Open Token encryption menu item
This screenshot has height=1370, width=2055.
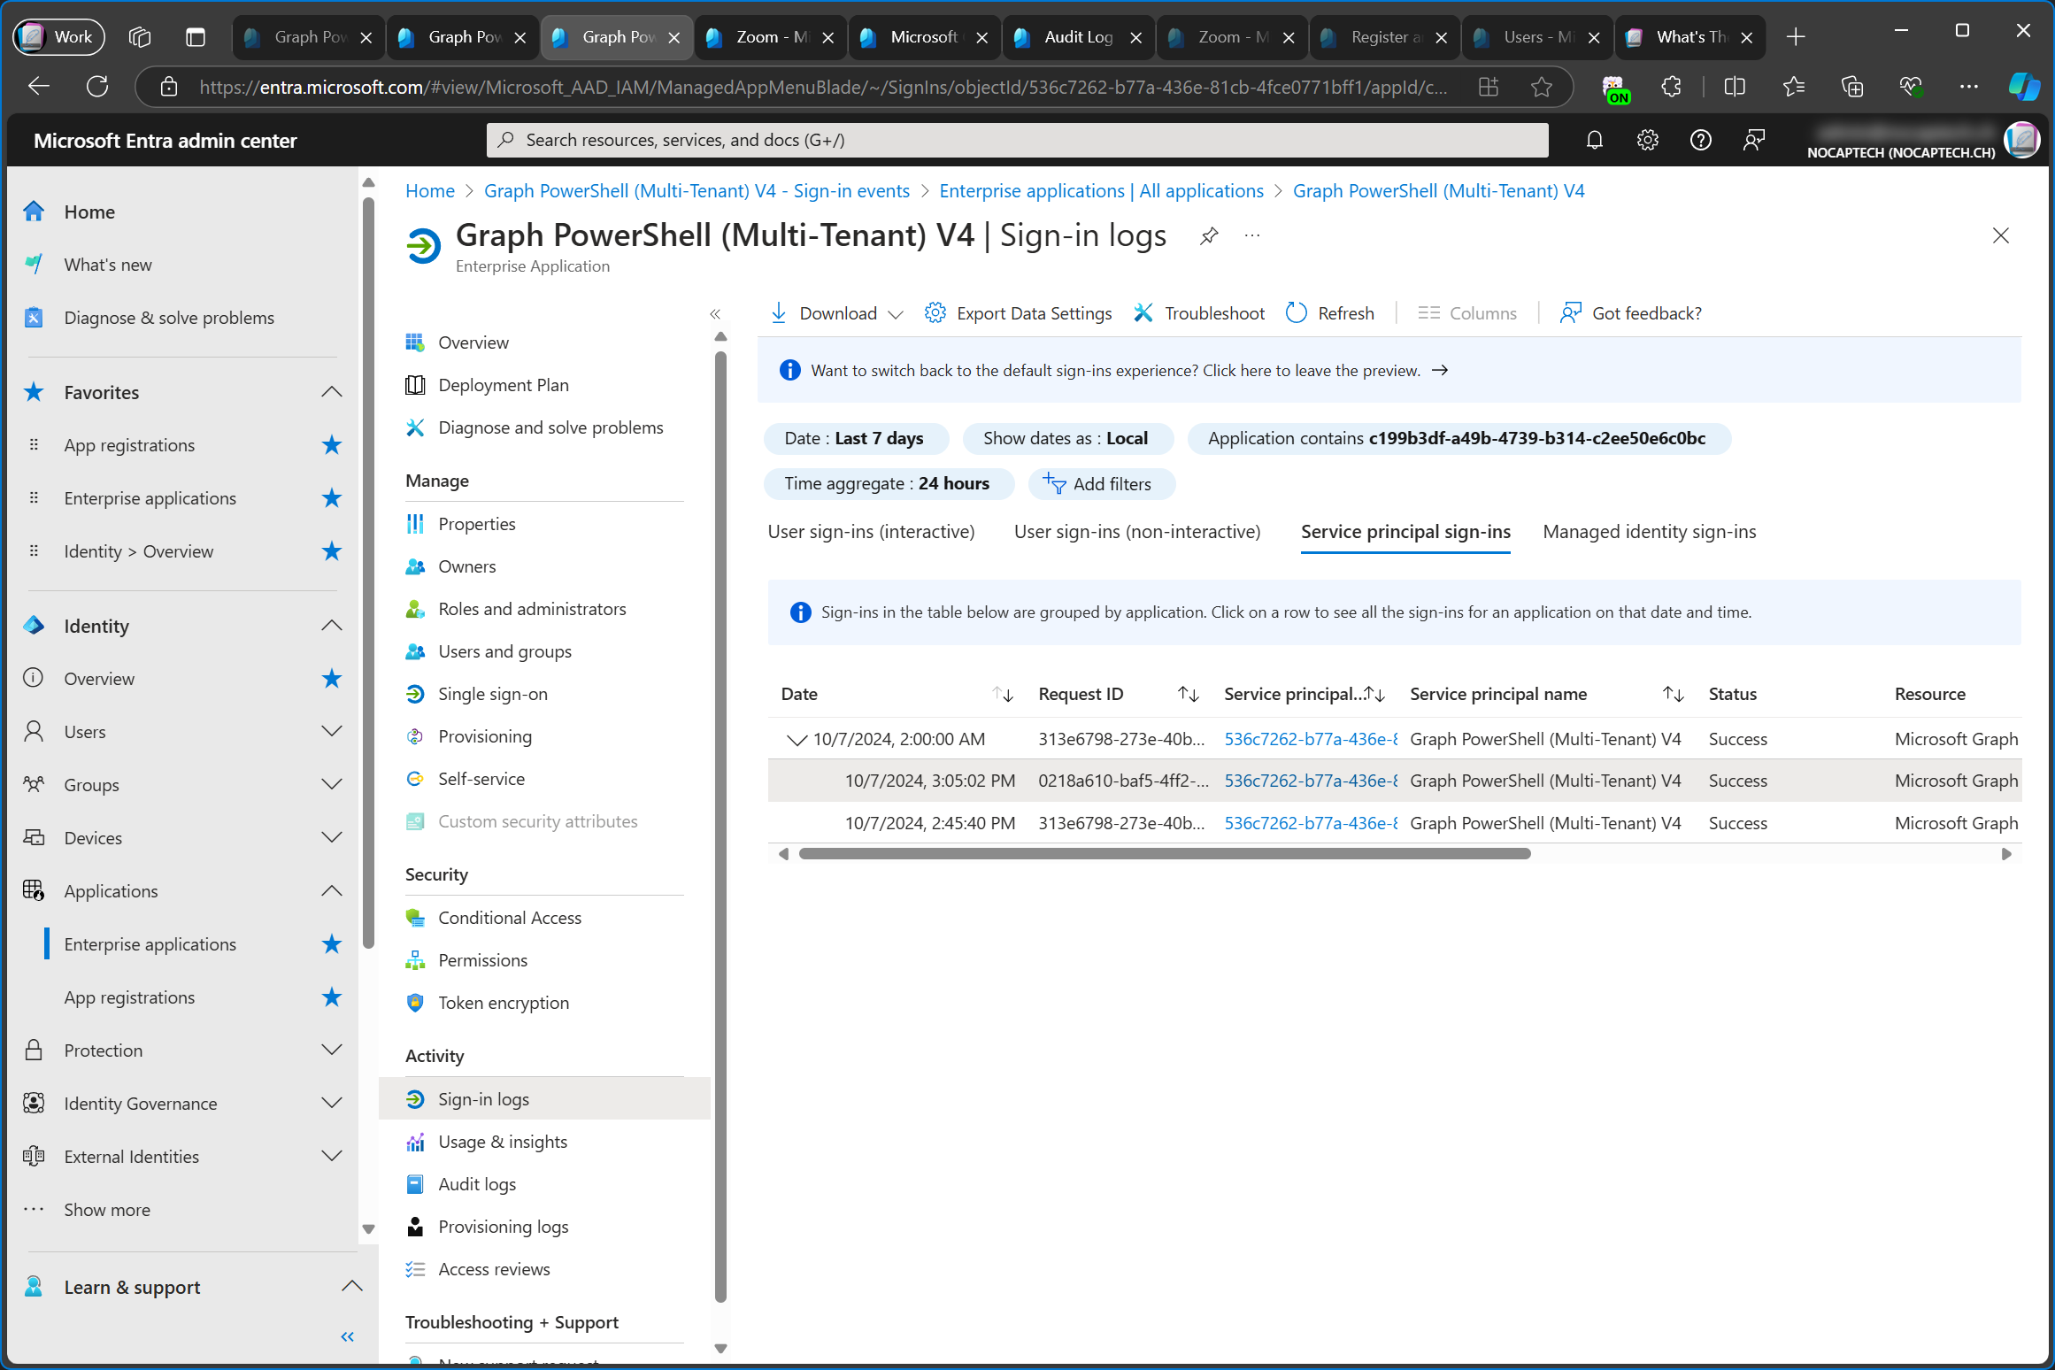coord(504,1003)
